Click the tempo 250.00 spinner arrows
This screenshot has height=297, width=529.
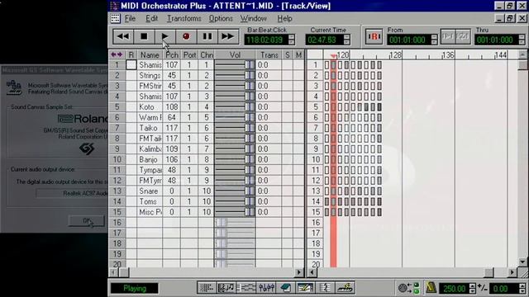[472, 288]
